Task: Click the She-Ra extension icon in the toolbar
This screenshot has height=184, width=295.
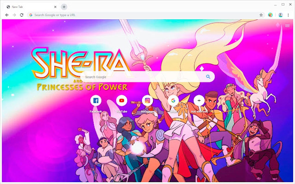Action: coord(270,15)
